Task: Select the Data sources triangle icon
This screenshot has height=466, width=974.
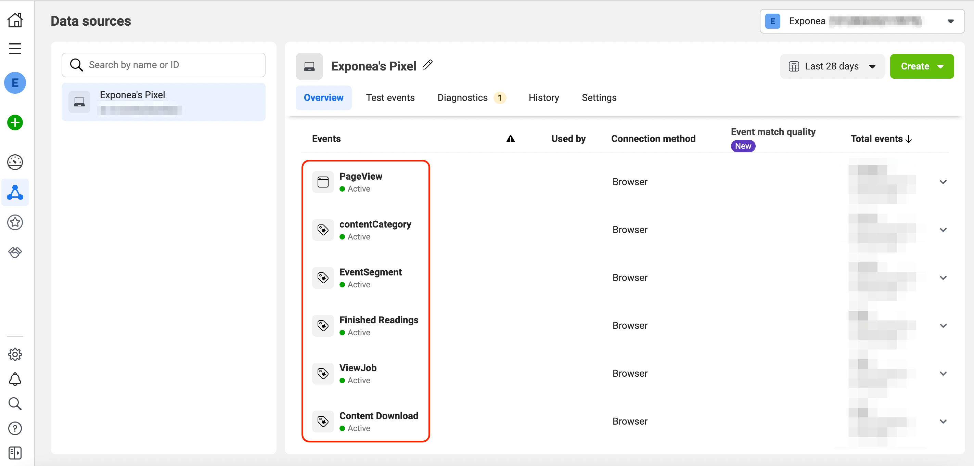Action: point(15,192)
